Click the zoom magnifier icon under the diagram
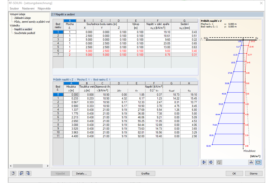 (x=219, y=162)
